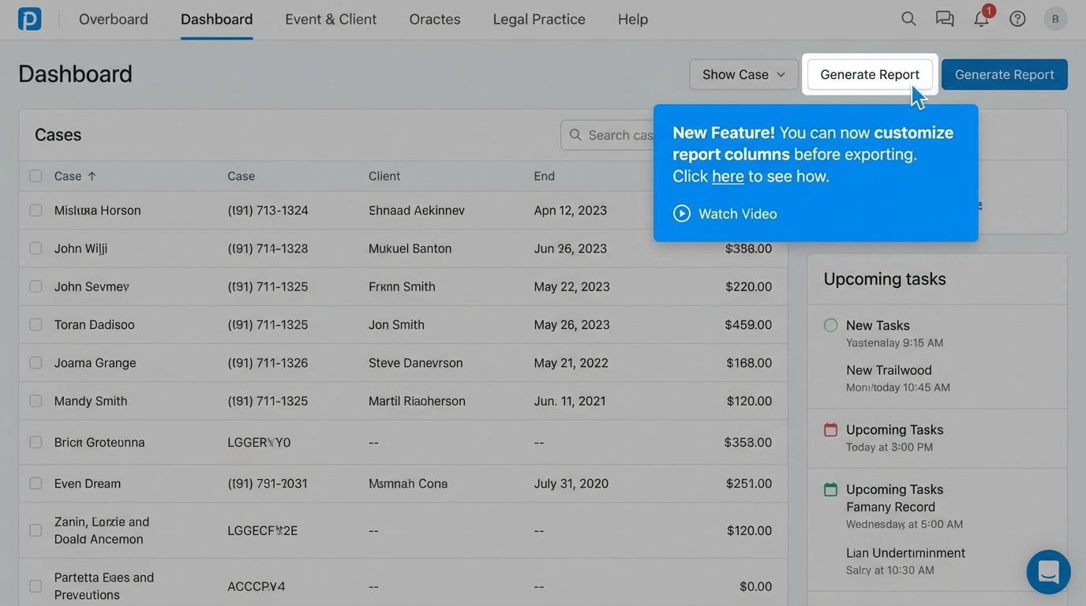Open the Oracles section
Viewport: 1086px width, 606px height.
pos(434,18)
